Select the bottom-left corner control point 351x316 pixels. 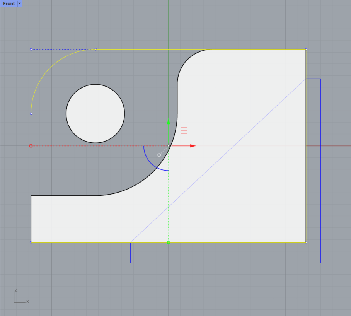(x=31, y=242)
